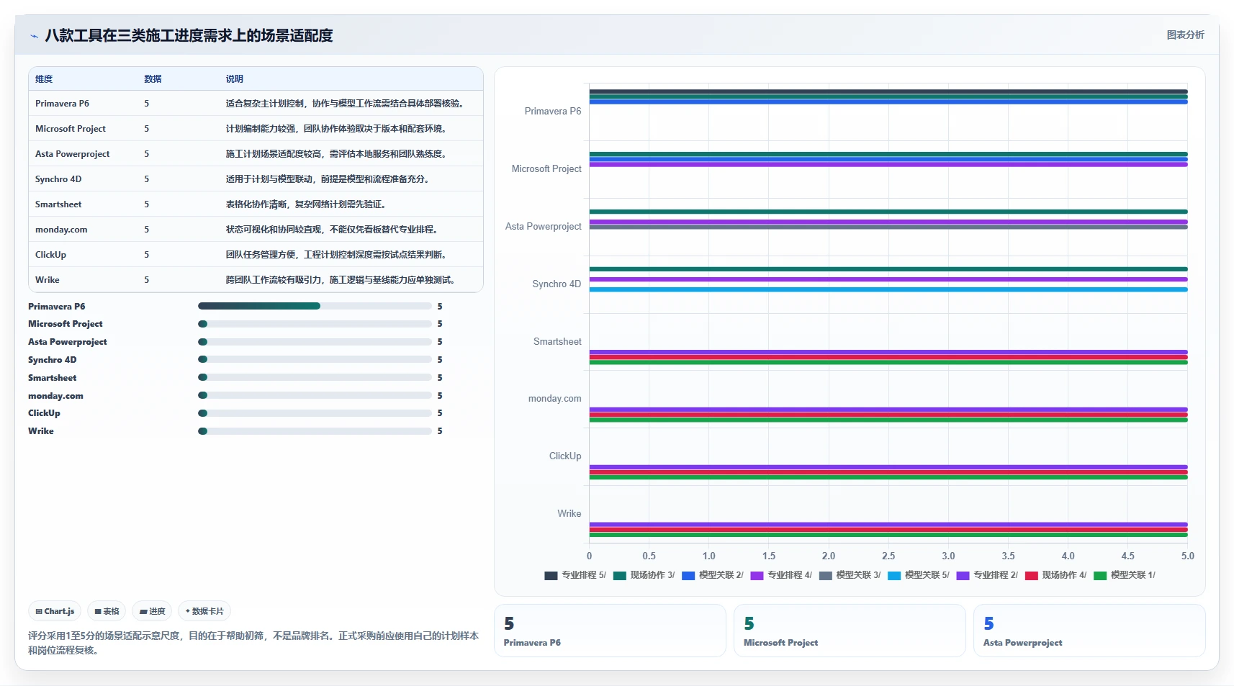Click the Wrike progress bar
This screenshot has width=1234, height=686.
pyautogui.click(x=315, y=431)
